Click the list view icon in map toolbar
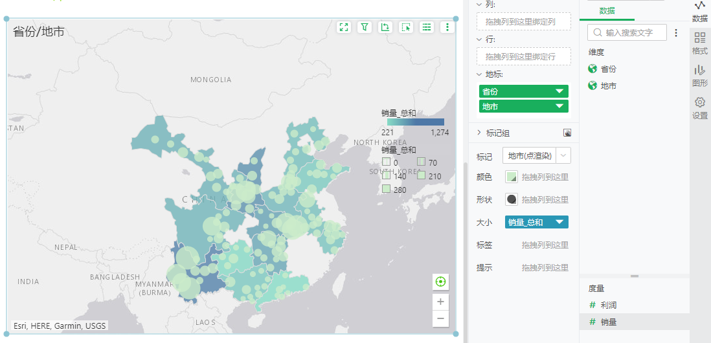The height and width of the screenshot is (343, 711). 427,27
